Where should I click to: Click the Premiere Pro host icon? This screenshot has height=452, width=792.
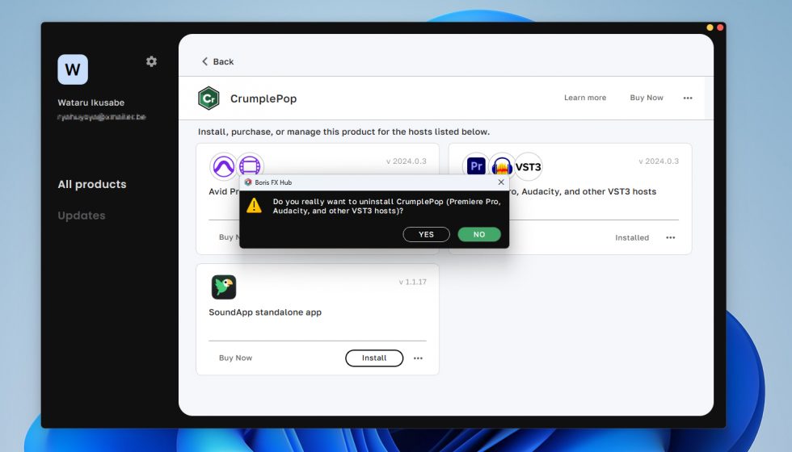[x=476, y=166]
